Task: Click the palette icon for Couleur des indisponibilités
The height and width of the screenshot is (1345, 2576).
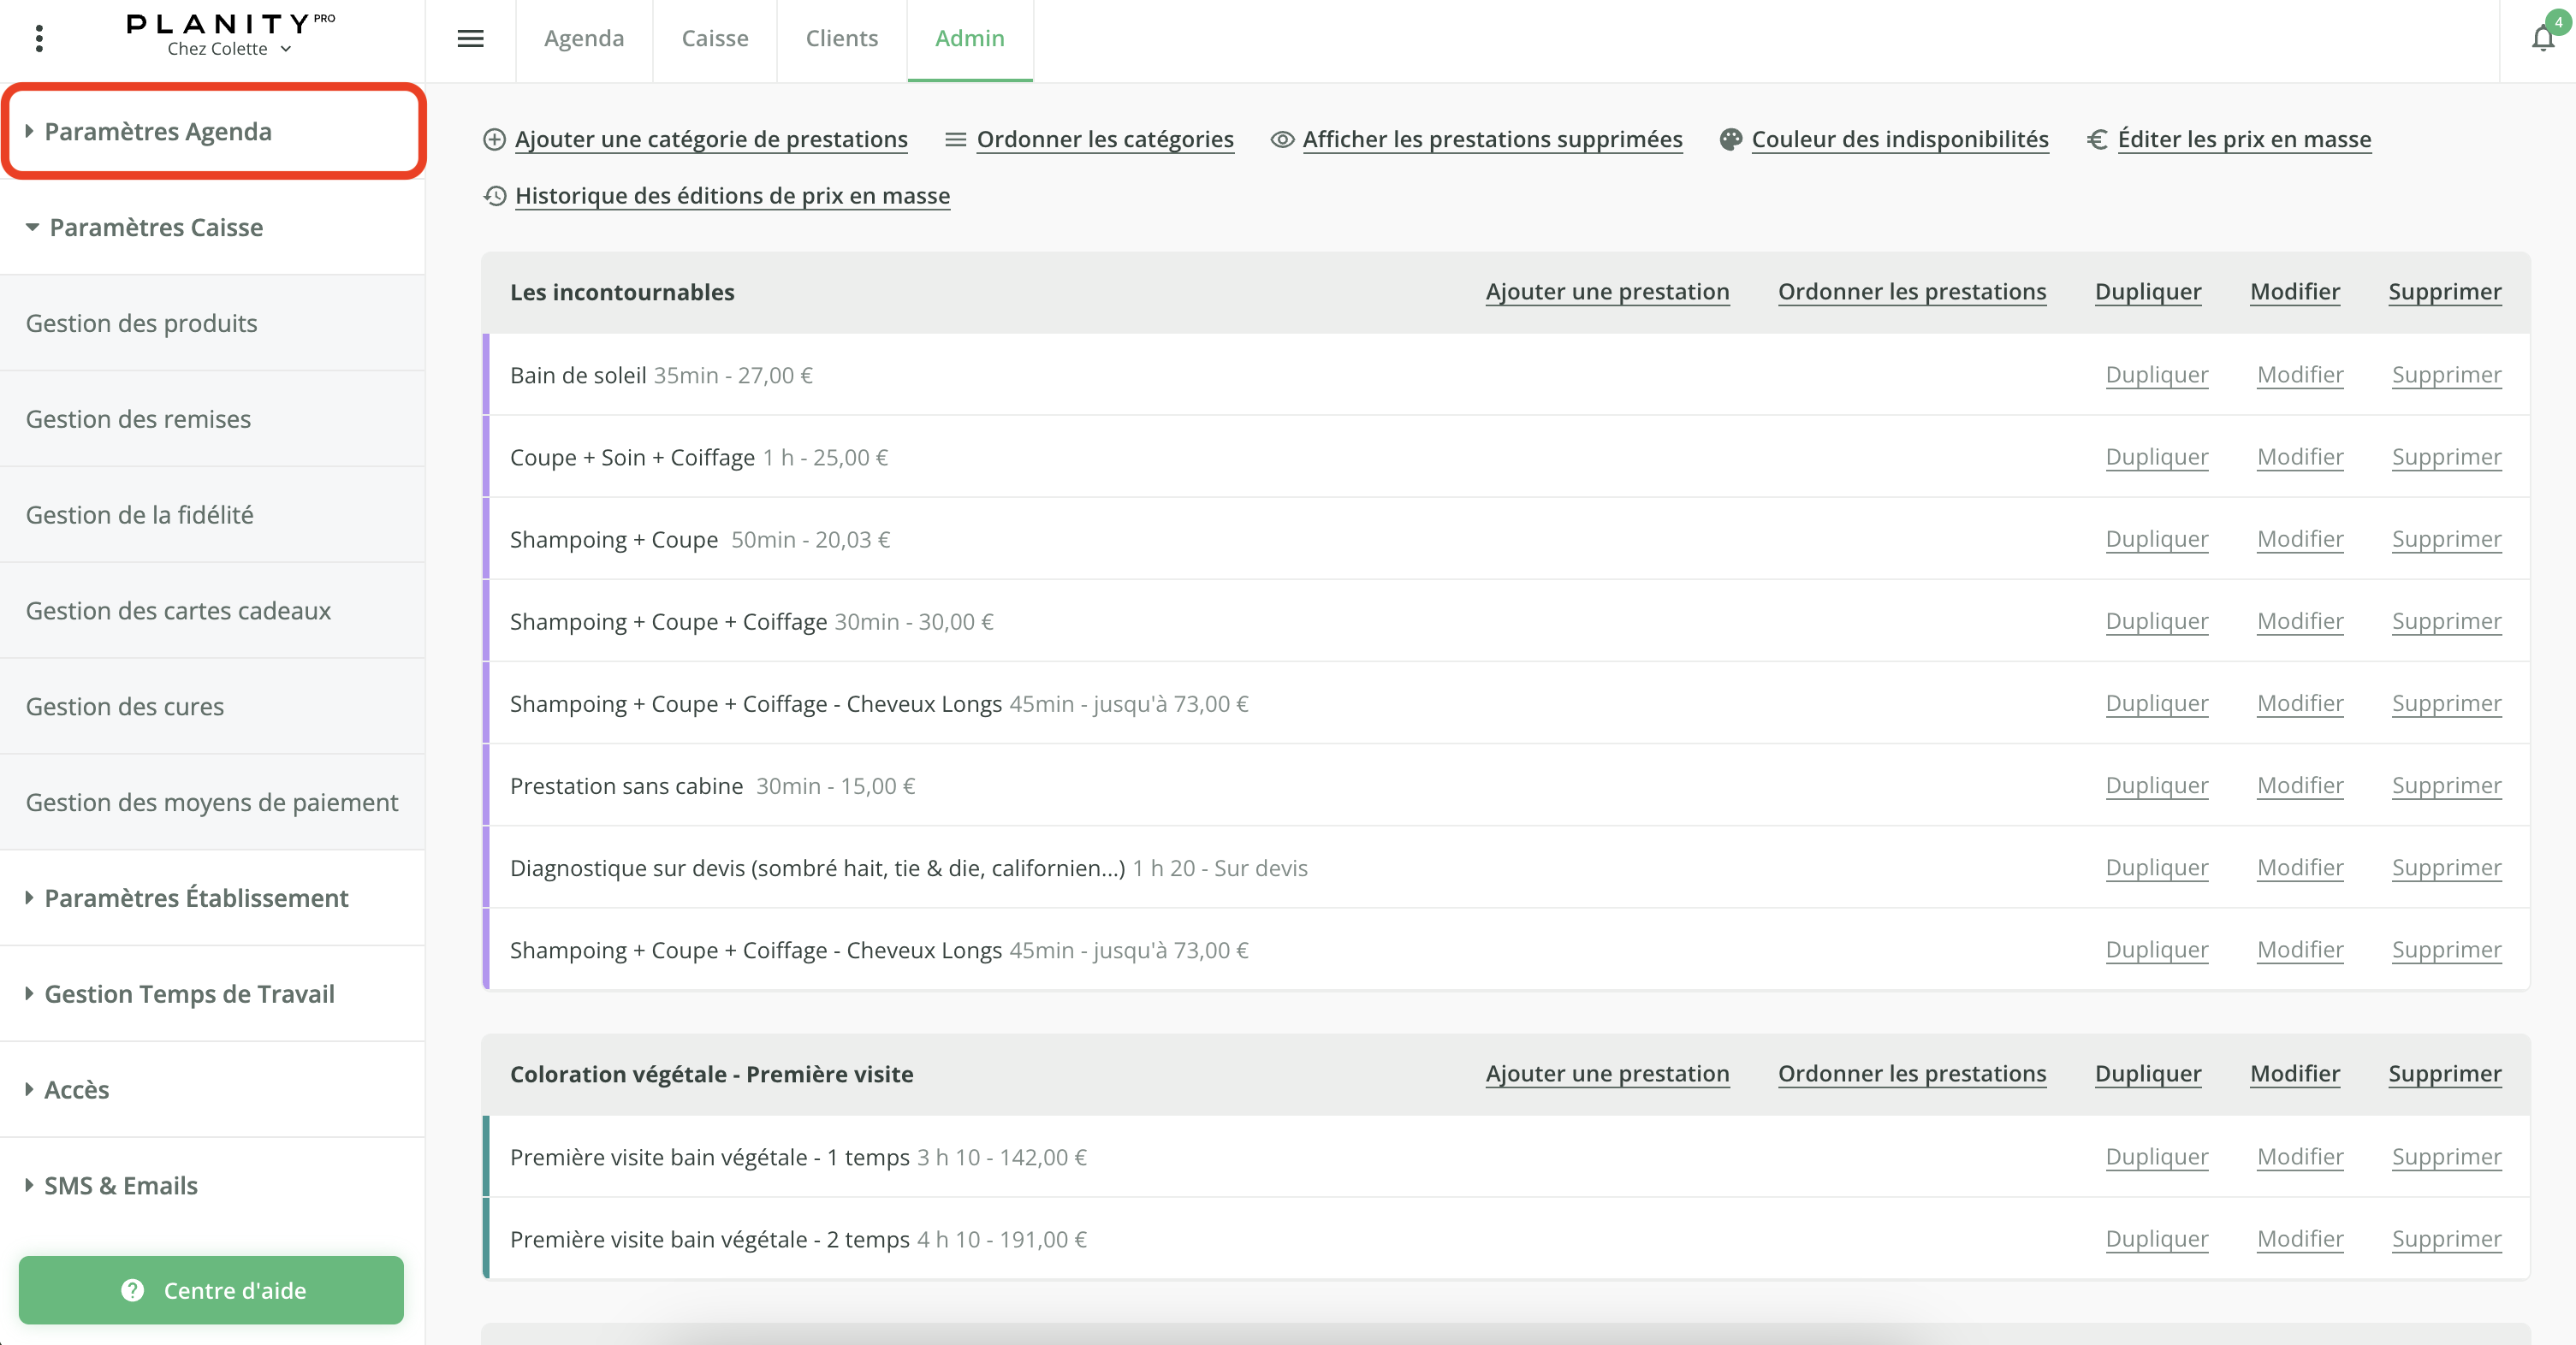Action: point(1730,140)
